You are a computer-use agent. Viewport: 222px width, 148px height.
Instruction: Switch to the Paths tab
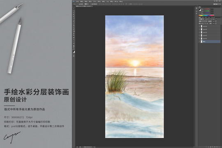click(x=206, y=17)
